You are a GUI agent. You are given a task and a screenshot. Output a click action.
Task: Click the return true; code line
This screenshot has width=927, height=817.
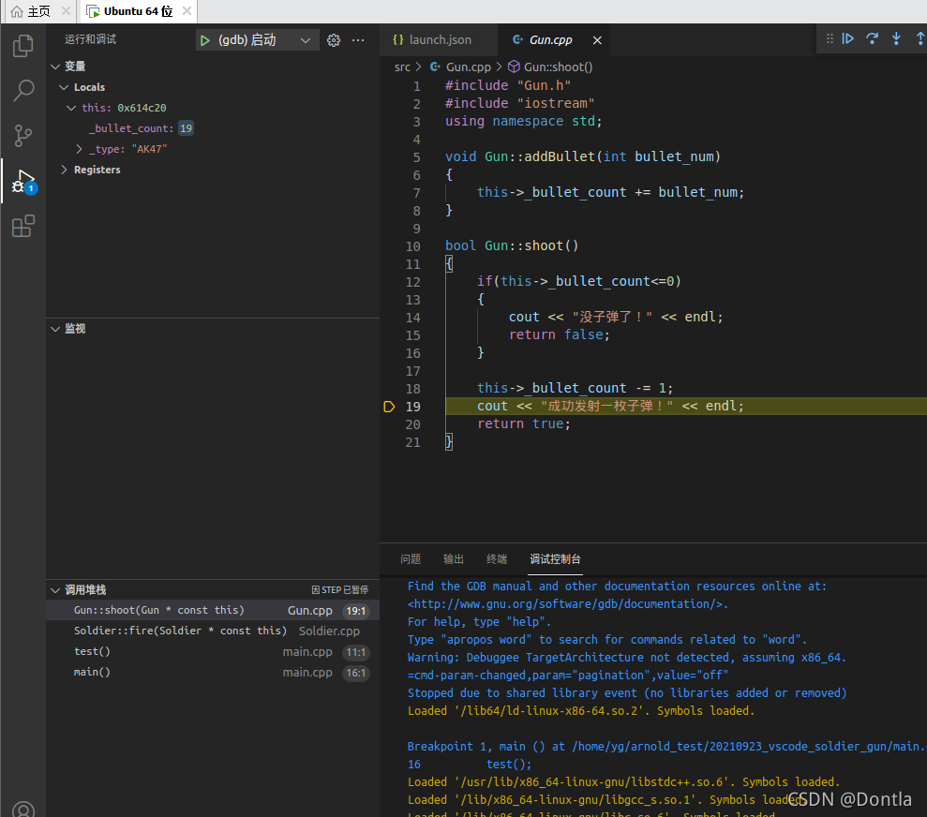[x=524, y=423]
